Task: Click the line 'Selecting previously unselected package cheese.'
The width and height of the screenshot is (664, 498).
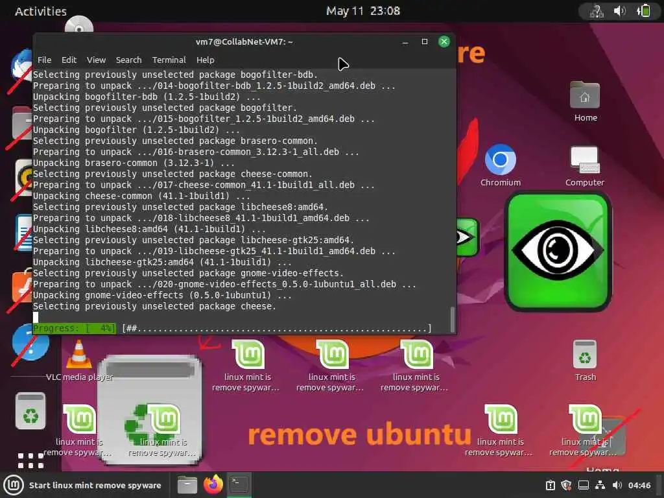Action: pos(154,306)
